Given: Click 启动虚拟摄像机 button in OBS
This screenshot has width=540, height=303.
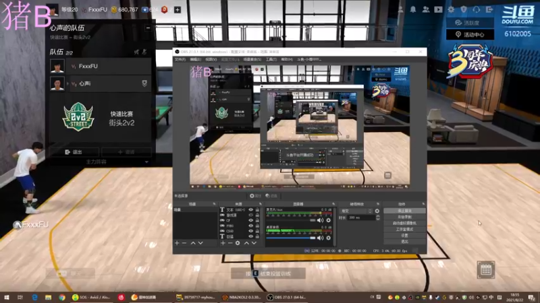Looking at the screenshot, I should pyautogui.click(x=404, y=224).
